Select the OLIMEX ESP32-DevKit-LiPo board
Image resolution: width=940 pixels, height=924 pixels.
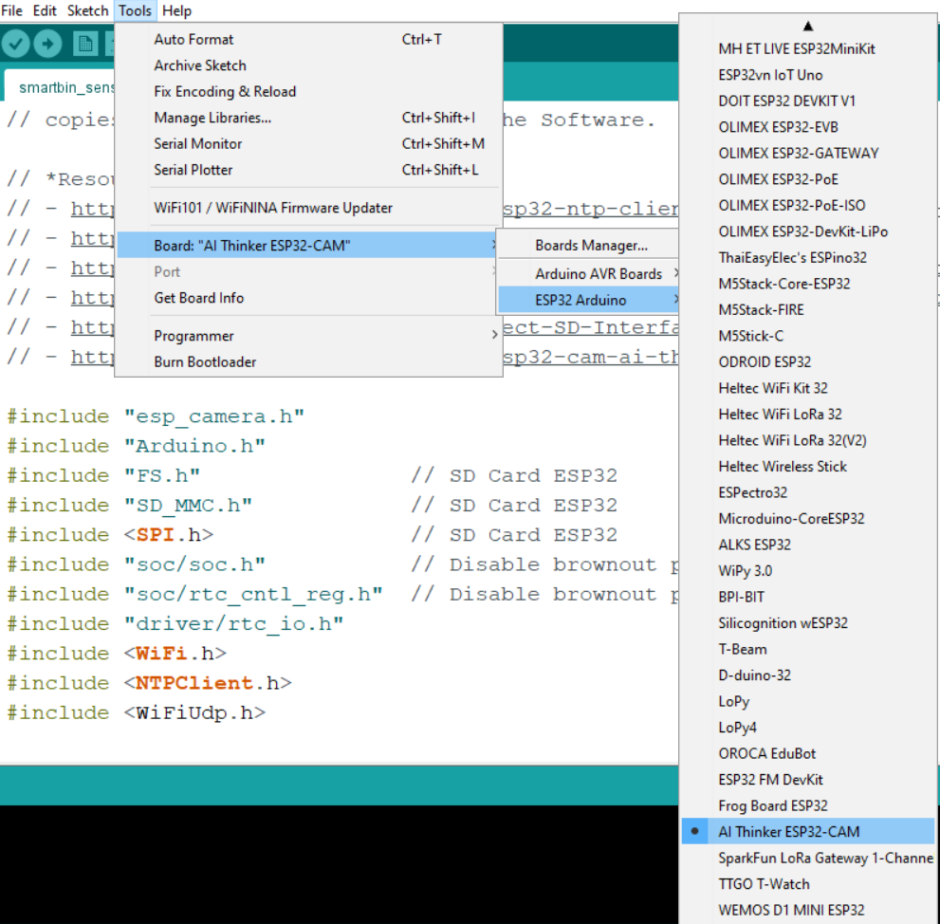[x=807, y=231]
